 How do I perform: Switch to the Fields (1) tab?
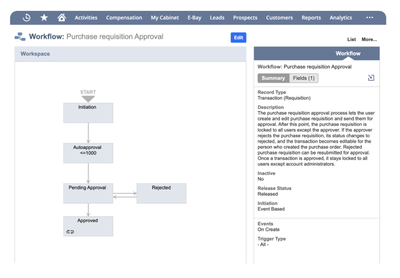coord(304,78)
